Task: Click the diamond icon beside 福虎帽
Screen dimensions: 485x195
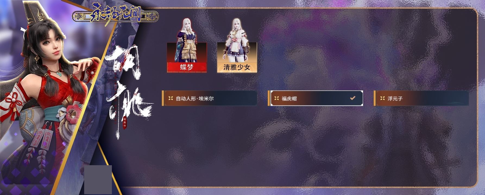Action: point(276,98)
